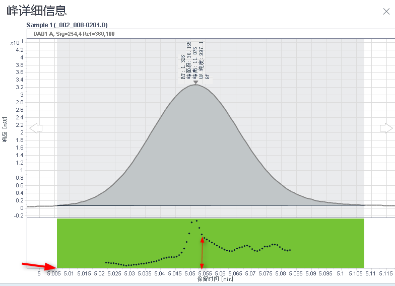Screen dimensions: 395x286
Task: Click the 5.05 tick on time axis
Action: pyautogui.click(x=190, y=273)
